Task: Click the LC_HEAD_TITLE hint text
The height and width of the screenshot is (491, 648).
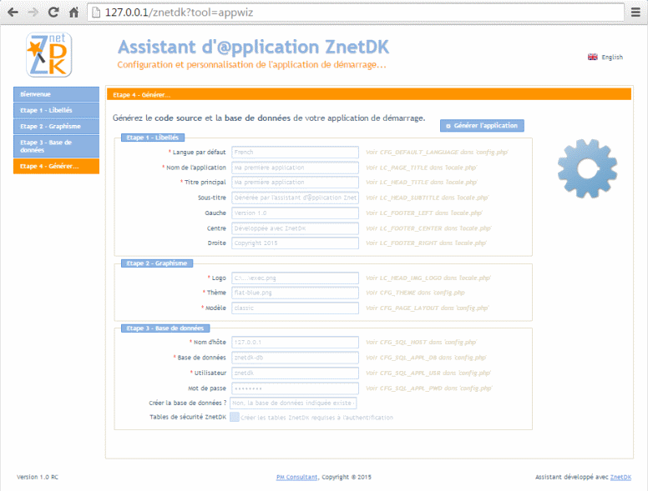Action: pos(422,183)
